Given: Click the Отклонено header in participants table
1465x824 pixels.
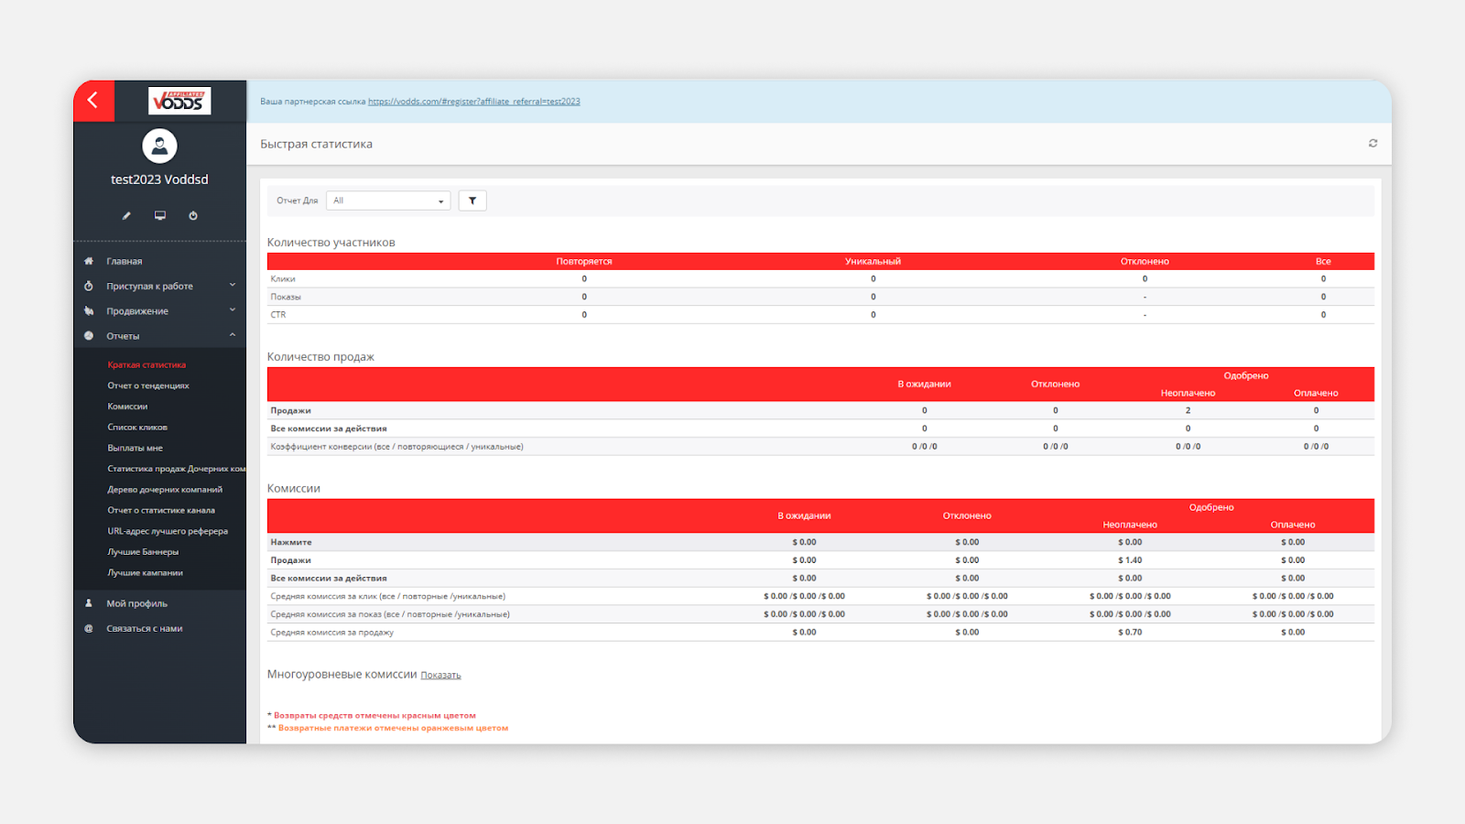Looking at the screenshot, I should tap(1145, 262).
